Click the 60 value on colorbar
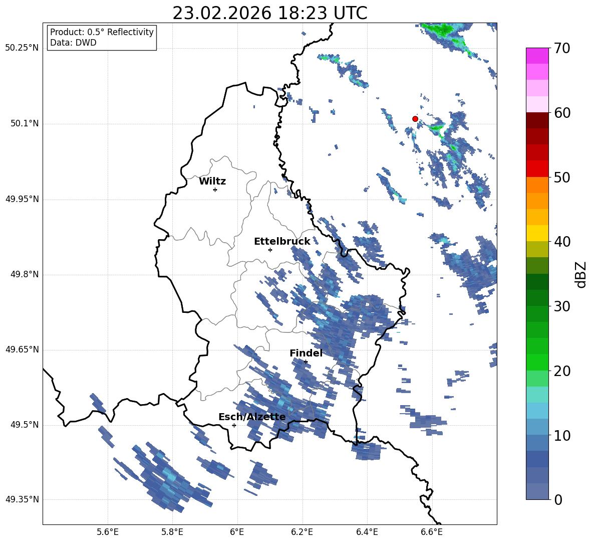The image size is (593, 542). [x=562, y=113]
